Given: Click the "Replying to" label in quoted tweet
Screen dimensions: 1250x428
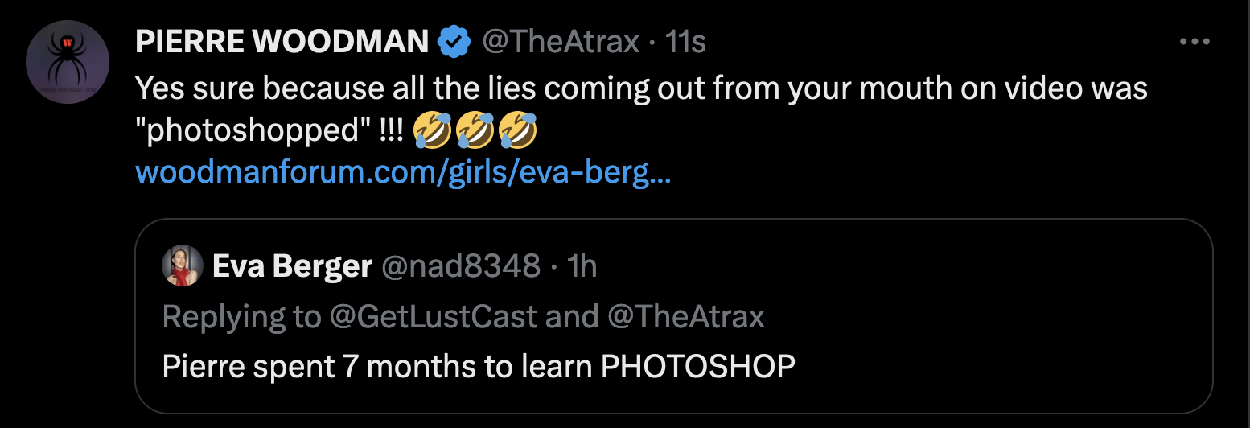Looking at the screenshot, I should coord(241,317).
